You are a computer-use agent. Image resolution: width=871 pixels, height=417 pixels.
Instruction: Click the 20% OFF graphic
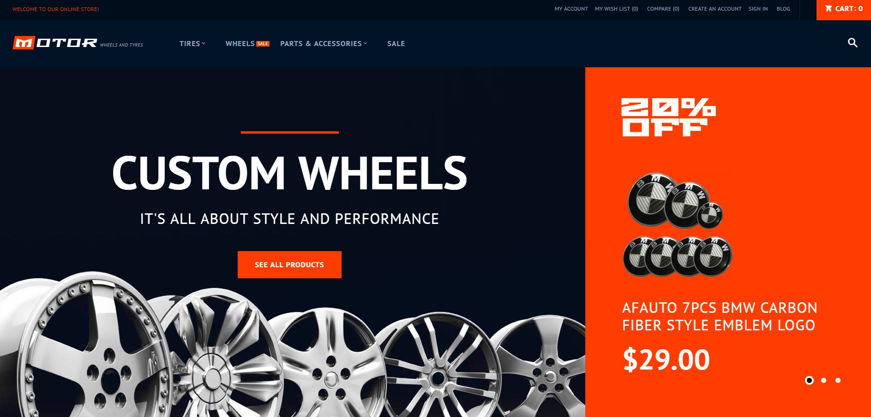point(668,117)
